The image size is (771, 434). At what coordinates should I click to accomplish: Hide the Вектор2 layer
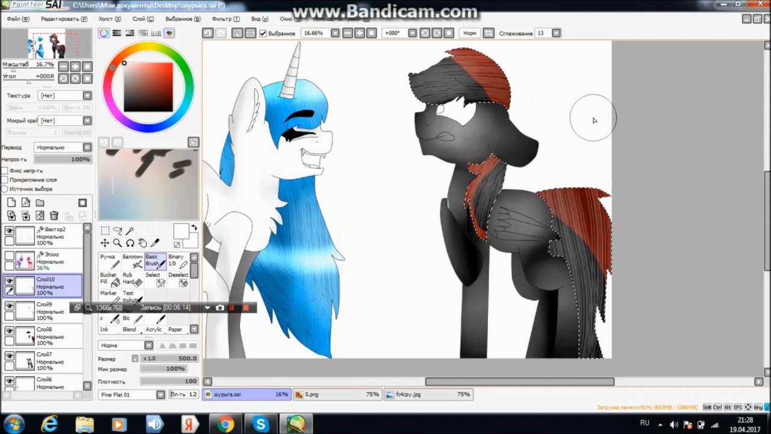point(9,231)
